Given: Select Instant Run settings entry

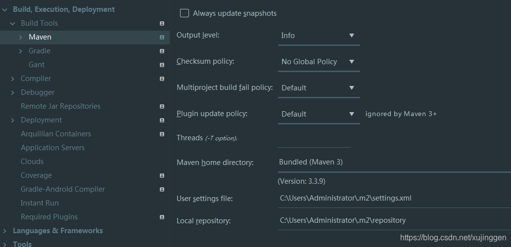Looking at the screenshot, I should pyautogui.click(x=40, y=203).
